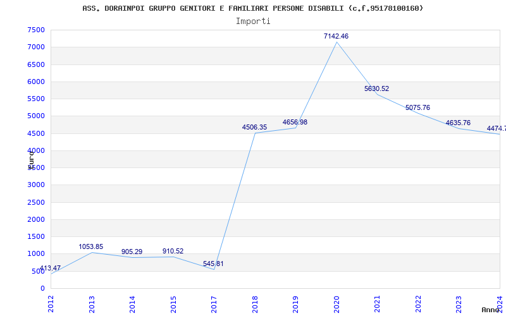
Task: Select the 910.52 data label
Action: coord(173,251)
